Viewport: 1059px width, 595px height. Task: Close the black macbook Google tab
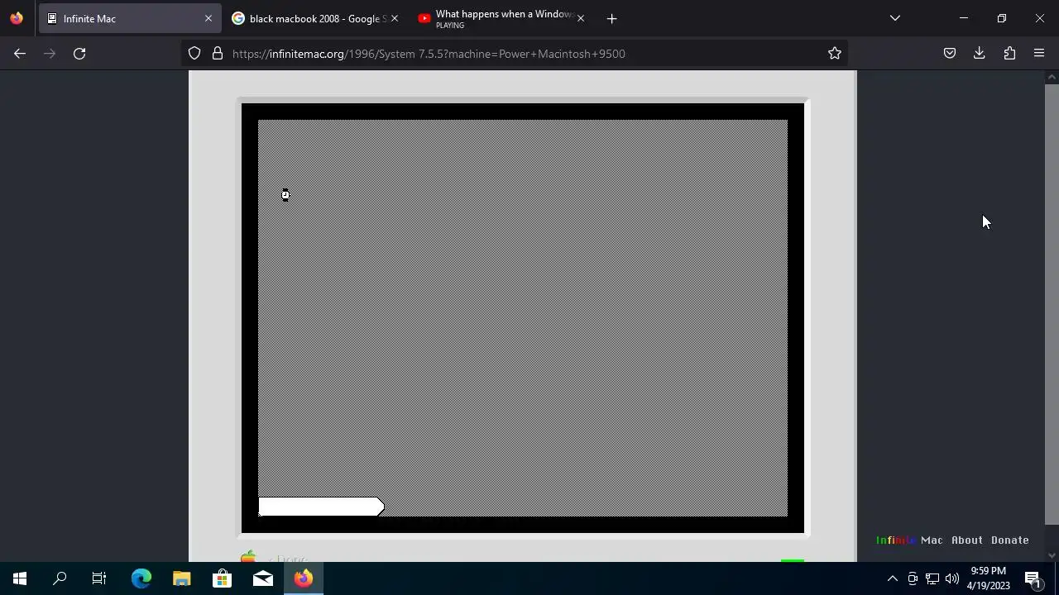click(395, 18)
